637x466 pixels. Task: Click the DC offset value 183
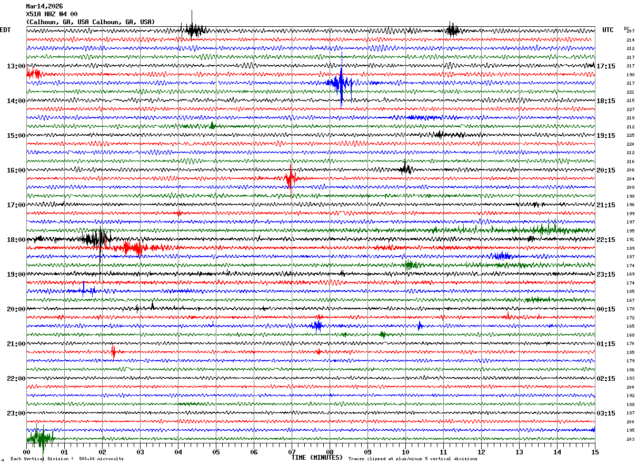coord(630,379)
